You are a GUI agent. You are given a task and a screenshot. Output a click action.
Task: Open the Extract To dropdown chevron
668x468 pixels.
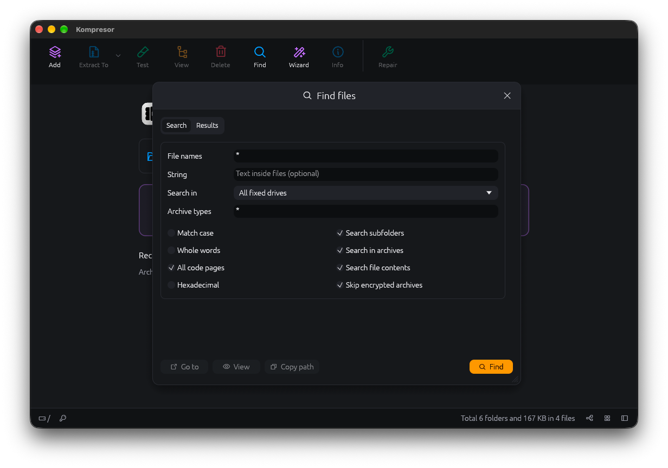pos(118,55)
